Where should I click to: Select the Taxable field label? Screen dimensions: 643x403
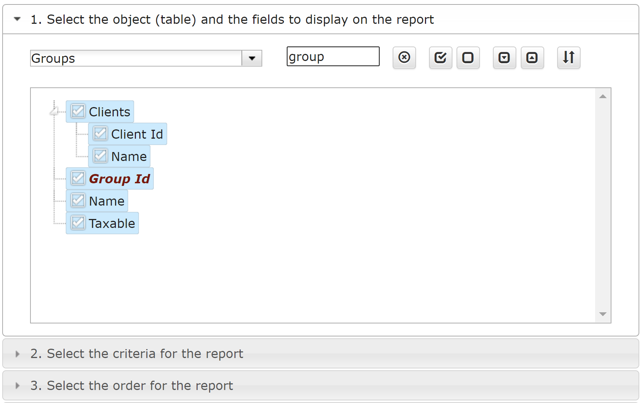click(112, 223)
